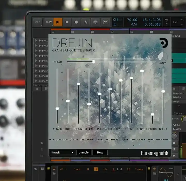Click the DUR slider handle
This screenshot has width=186, height=181.
click(68, 101)
